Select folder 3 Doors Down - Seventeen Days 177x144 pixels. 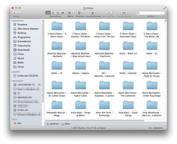pos(128,30)
